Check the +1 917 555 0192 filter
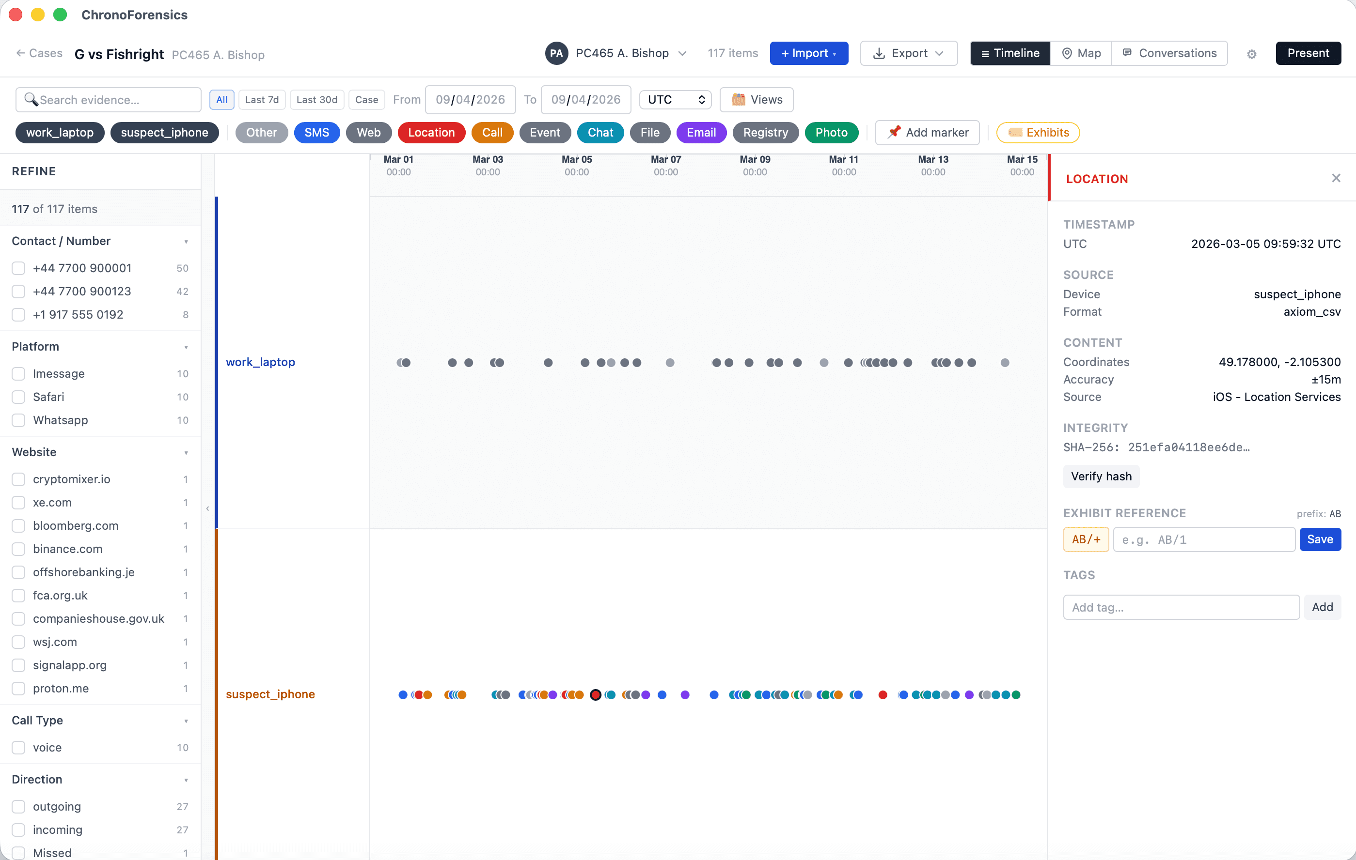Screen dimensions: 1356x860 pyautogui.click(x=18, y=315)
